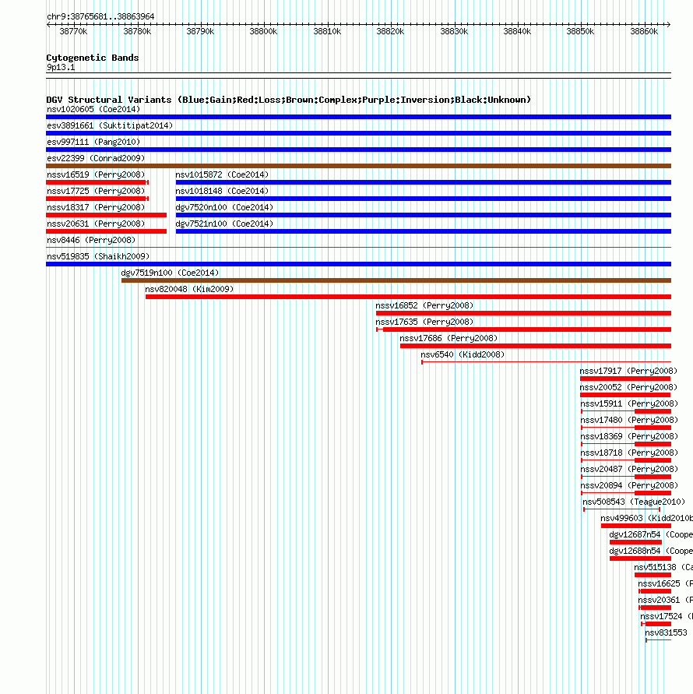693x694 pixels.
Task: Click the 38800k ruler tick label
Action: [x=263, y=32]
